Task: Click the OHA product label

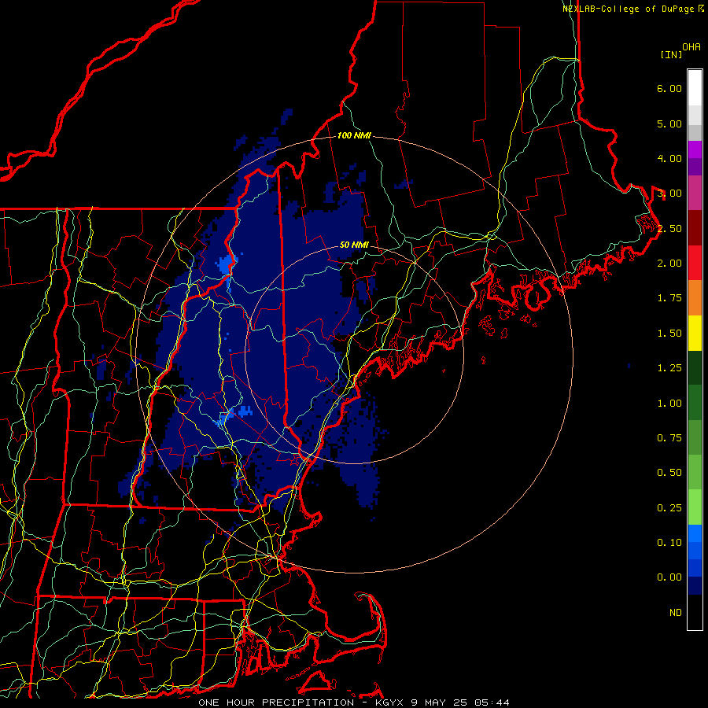Action: click(691, 47)
